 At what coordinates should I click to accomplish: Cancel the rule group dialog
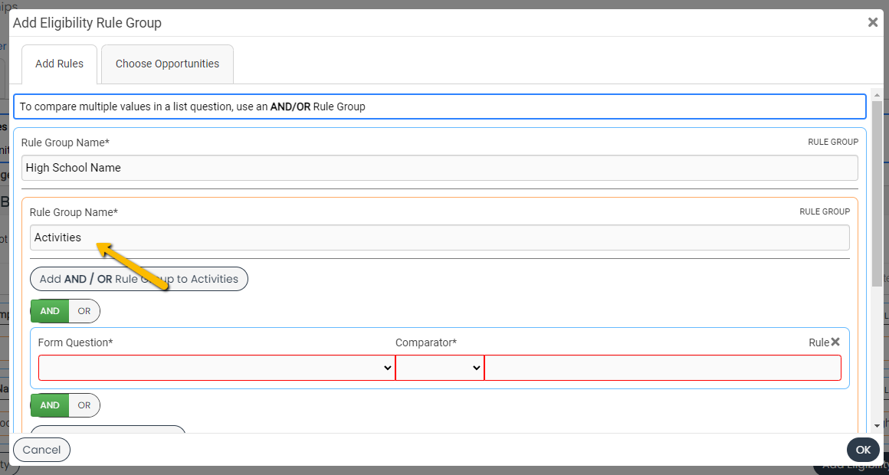coord(41,450)
